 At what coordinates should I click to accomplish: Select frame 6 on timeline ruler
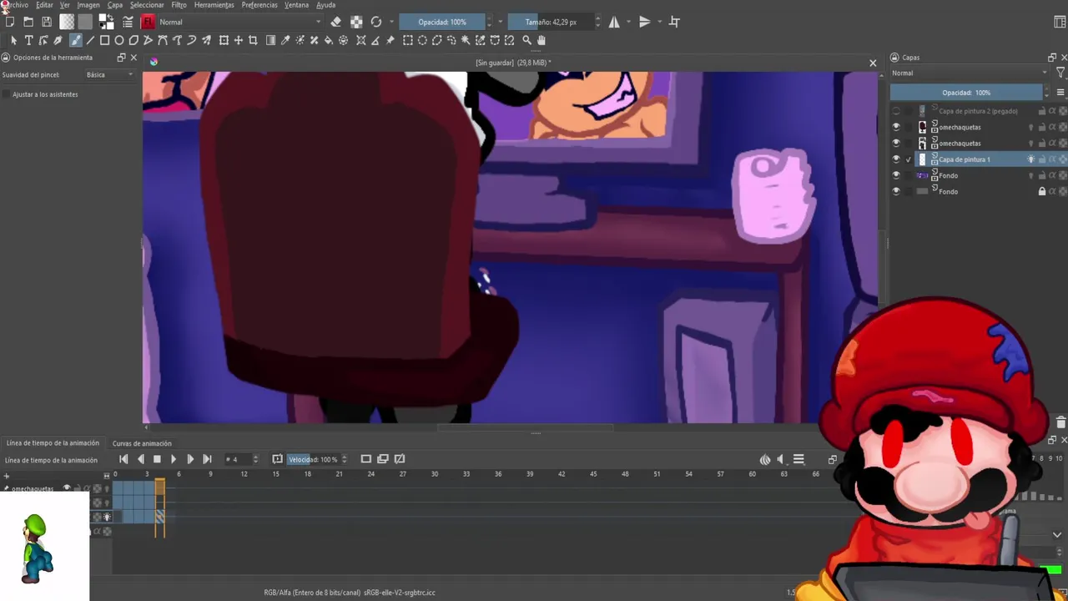pos(179,474)
